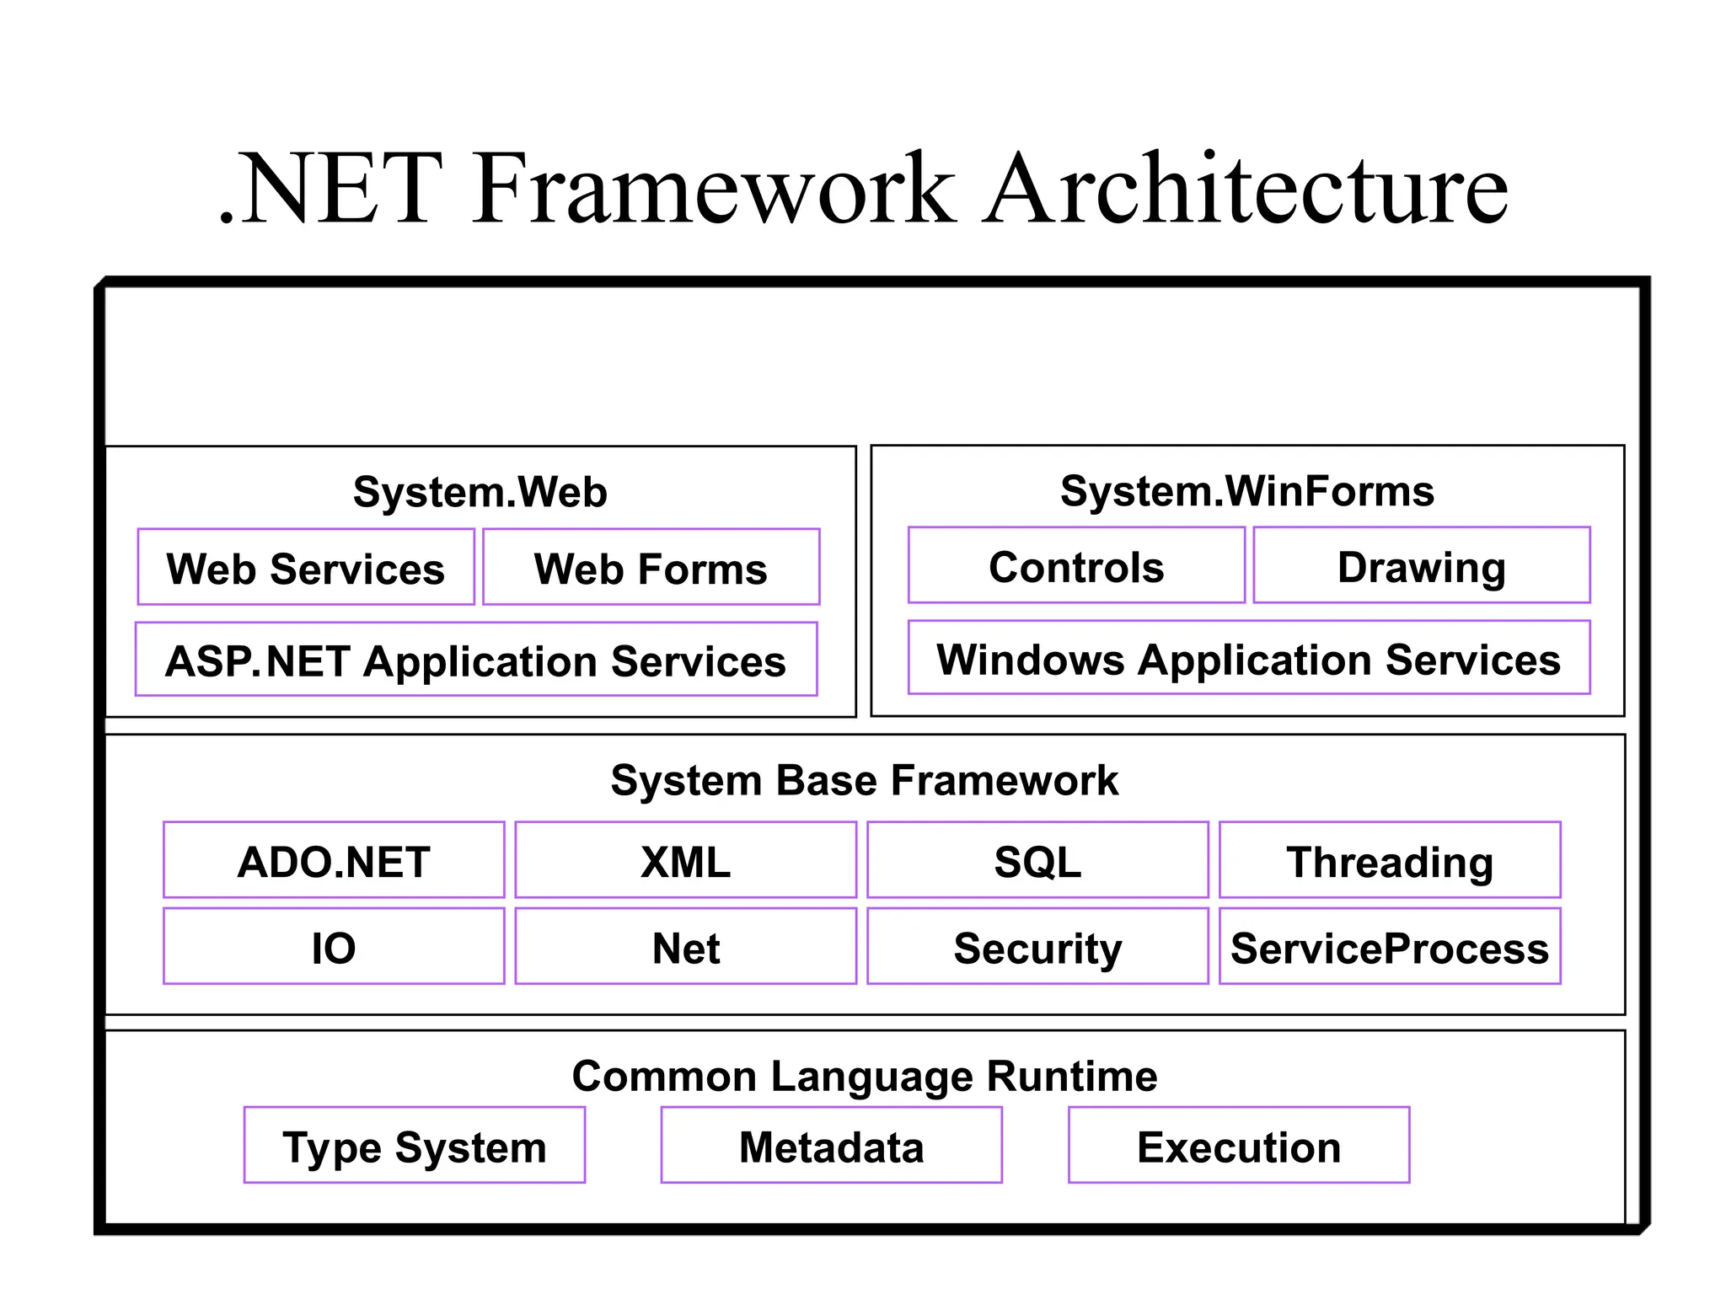Select the Threading box
1726x1294 pixels.
(1390, 860)
